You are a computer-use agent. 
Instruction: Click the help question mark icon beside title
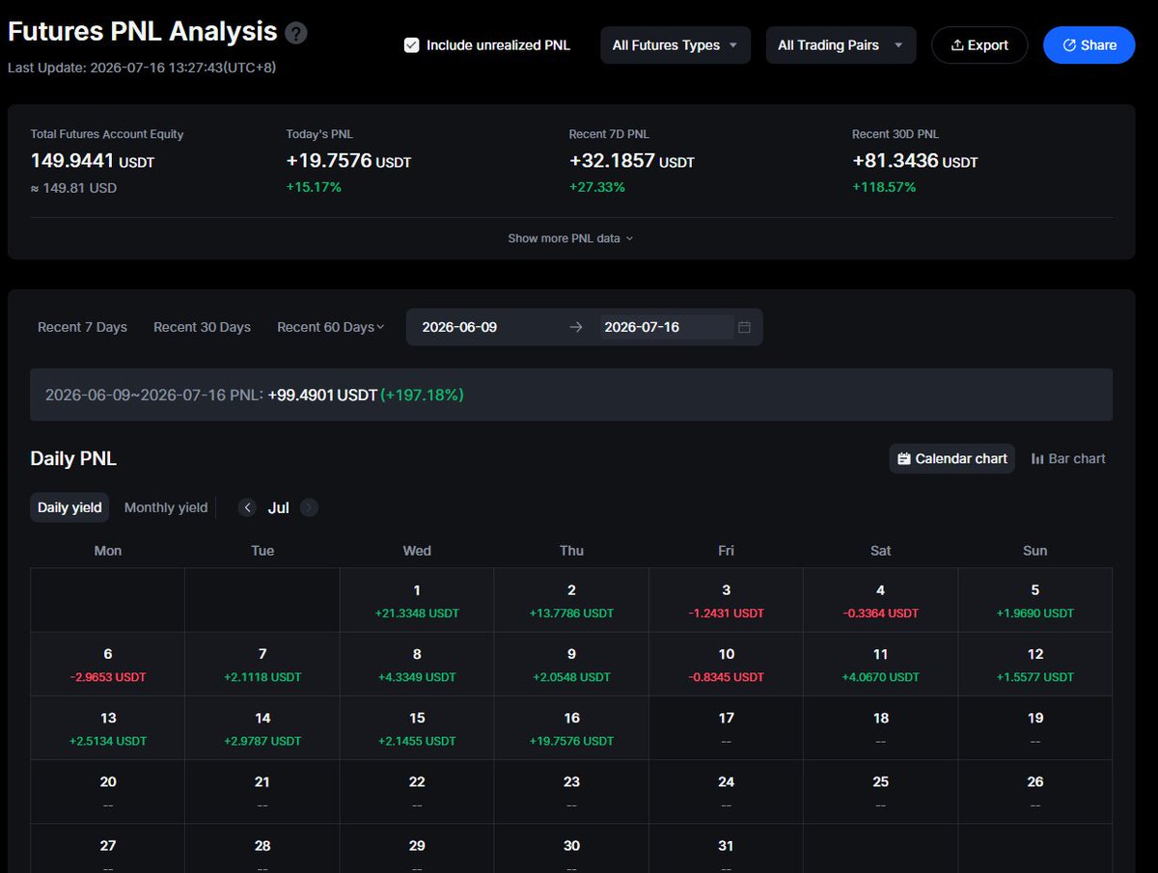pyautogui.click(x=297, y=33)
